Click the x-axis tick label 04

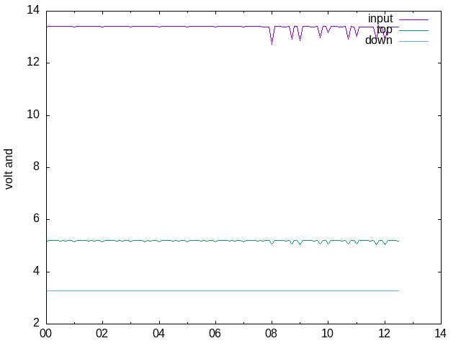click(158, 334)
